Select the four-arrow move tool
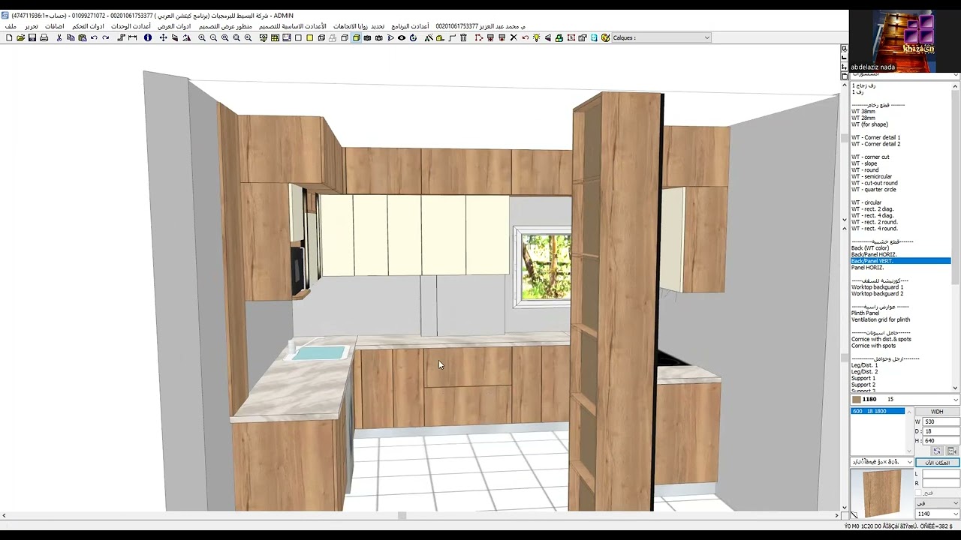This screenshot has height=540, width=961. (x=163, y=37)
